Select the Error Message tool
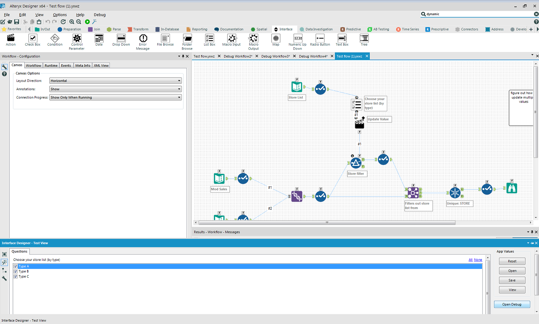Viewport: 539px width, 324px height. pyautogui.click(x=143, y=42)
